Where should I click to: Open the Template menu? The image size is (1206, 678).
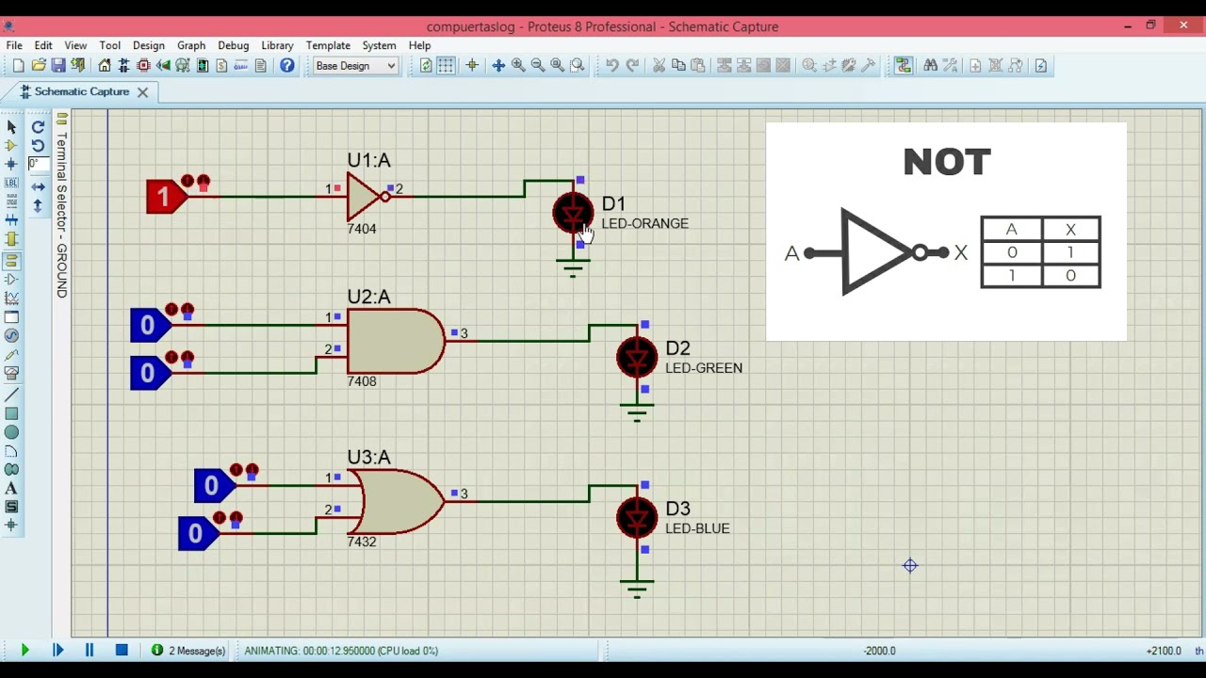click(x=328, y=45)
